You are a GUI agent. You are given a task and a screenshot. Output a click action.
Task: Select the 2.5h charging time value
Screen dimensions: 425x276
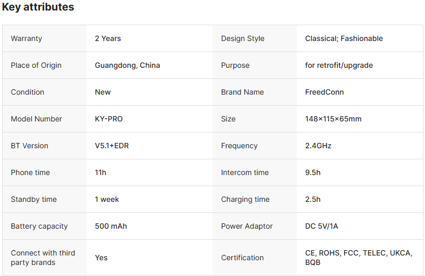pos(313,199)
